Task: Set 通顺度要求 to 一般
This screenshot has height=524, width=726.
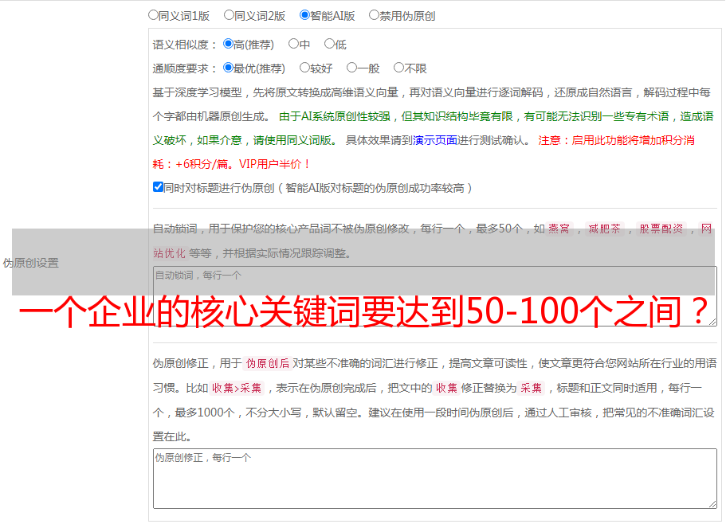Action: pos(351,68)
